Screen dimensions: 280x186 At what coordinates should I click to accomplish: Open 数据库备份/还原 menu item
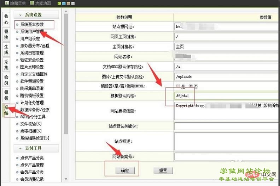(x=35, y=110)
